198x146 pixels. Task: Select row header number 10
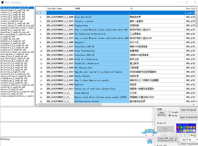pos(41,51)
